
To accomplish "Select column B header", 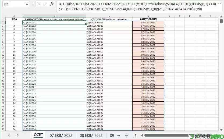I will point(54,16).
